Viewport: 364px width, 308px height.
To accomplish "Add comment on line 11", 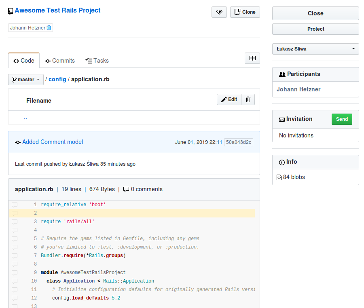I will point(15,290).
